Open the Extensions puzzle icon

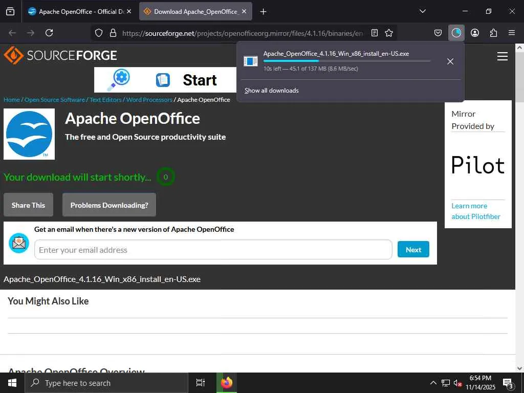click(x=493, y=33)
